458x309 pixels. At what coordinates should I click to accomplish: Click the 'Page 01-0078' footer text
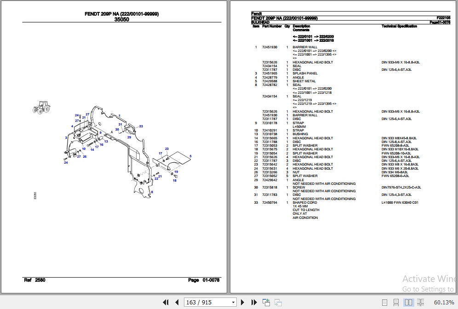204,280
